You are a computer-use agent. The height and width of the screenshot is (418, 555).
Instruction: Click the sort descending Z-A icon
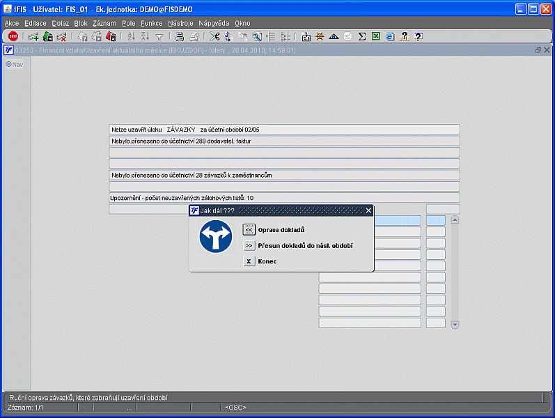click(x=145, y=36)
